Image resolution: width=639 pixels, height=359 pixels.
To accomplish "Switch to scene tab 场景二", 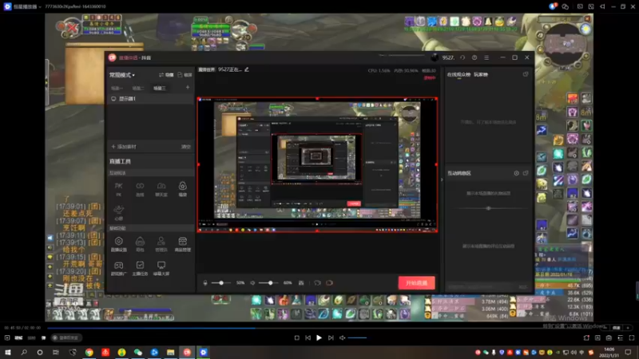I will coord(138,88).
